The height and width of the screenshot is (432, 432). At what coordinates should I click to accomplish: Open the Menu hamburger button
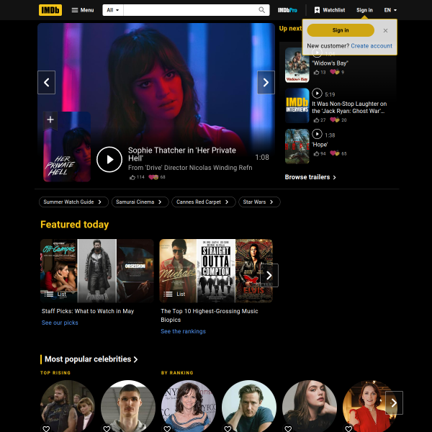click(x=83, y=10)
